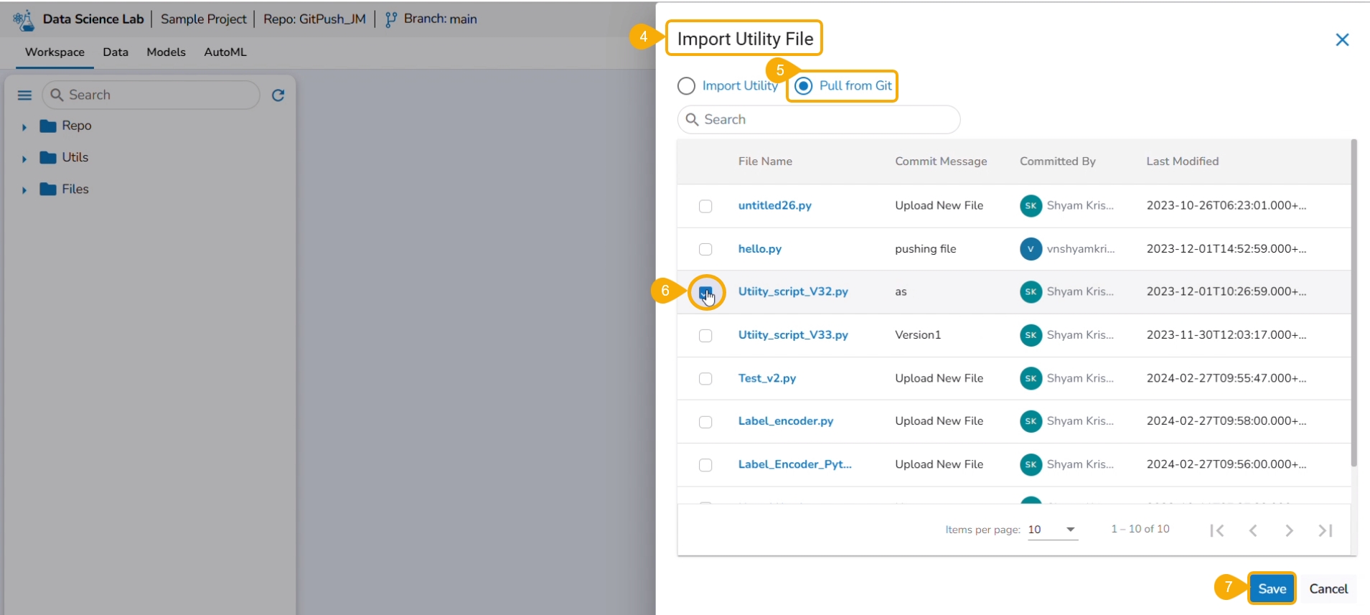This screenshot has height=615, width=1370.
Task: Open the AutoML tab
Action: click(x=225, y=52)
